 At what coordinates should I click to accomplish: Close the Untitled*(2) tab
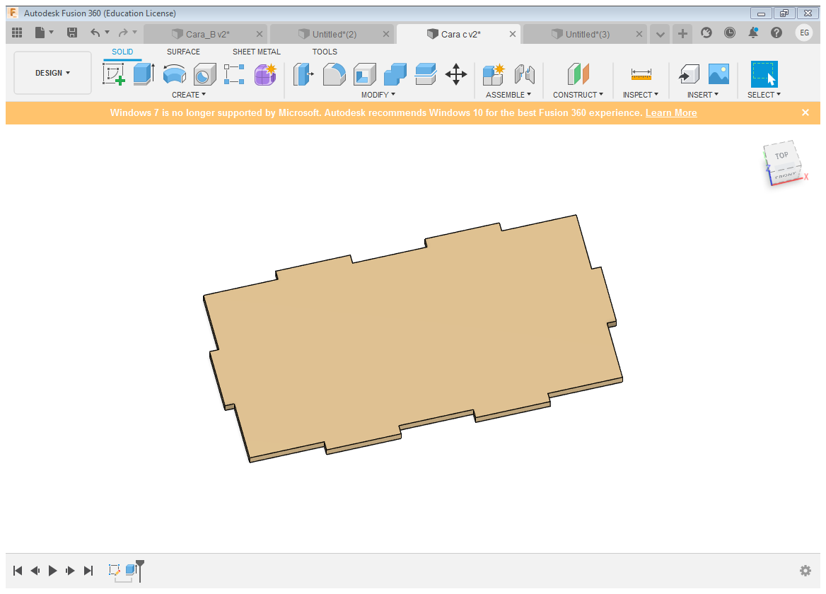(385, 34)
